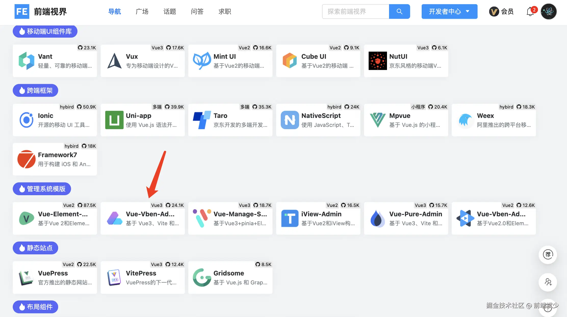Click the floating add-user icon button
Screen dimensions: 567x317
point(548,282)
